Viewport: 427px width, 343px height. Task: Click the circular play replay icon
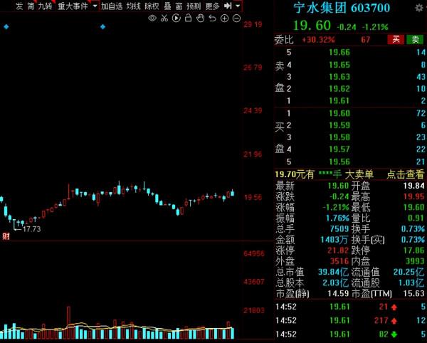pyautogui.click(x=177, y=18)
